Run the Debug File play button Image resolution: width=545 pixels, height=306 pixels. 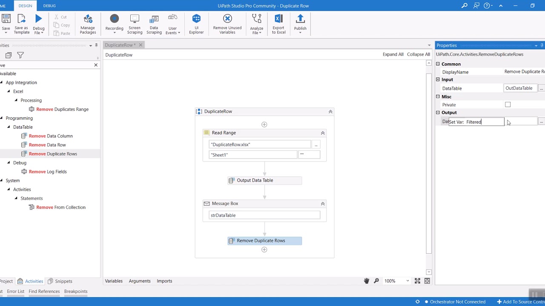[39, 19]
